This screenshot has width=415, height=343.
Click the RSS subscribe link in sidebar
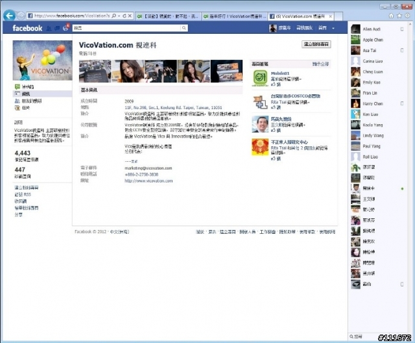click(x=23, y=194)
